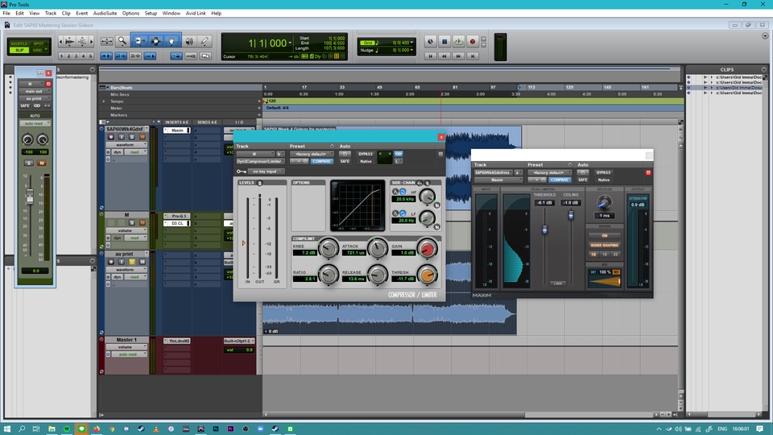773x435 pixels.
Task: Toggle the channel link icon in compressor header
Action: [399, 154]
